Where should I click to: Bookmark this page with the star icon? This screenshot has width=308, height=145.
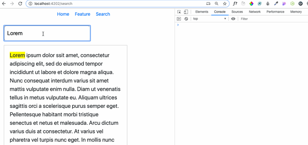click(225, 4)
